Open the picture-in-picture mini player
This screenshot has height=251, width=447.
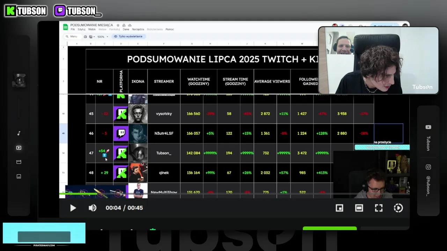pos(339,208)
